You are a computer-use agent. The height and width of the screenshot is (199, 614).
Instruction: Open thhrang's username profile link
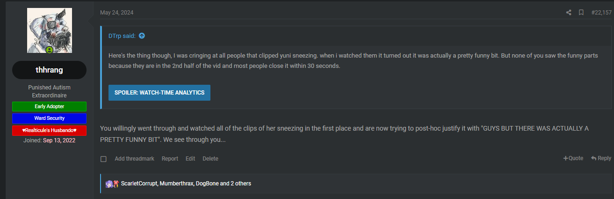pos(50,70)
